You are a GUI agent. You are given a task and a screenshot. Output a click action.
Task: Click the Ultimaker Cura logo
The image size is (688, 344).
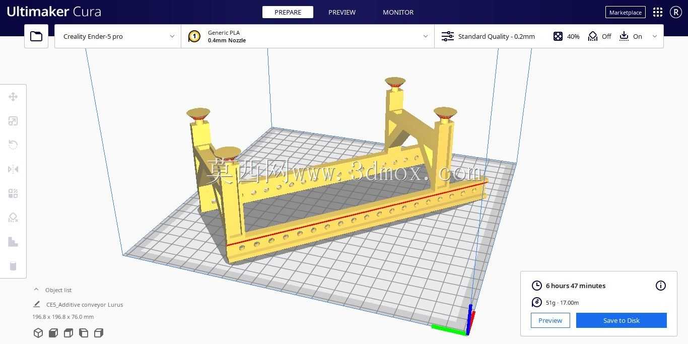(54, 12)
